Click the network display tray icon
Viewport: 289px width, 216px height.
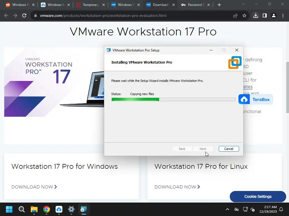(245, 209)
